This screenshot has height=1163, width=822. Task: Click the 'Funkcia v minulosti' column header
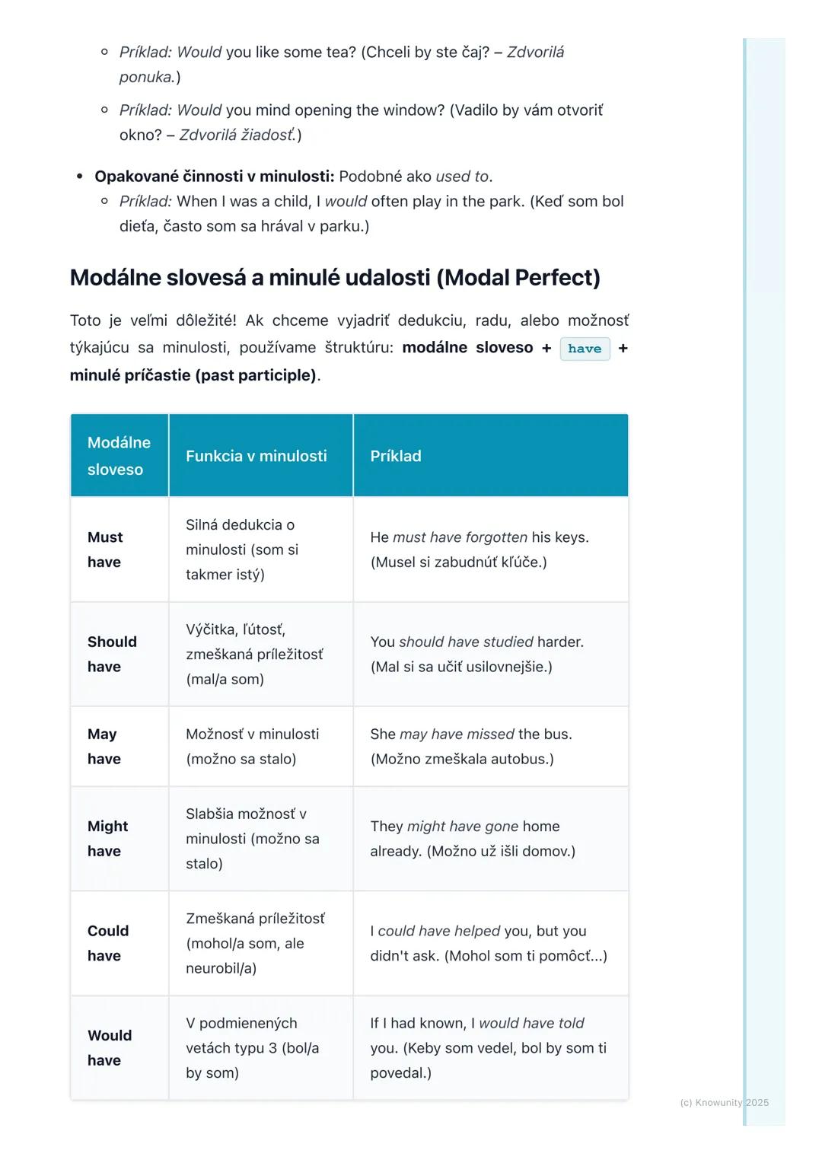[x=256, y=456]
